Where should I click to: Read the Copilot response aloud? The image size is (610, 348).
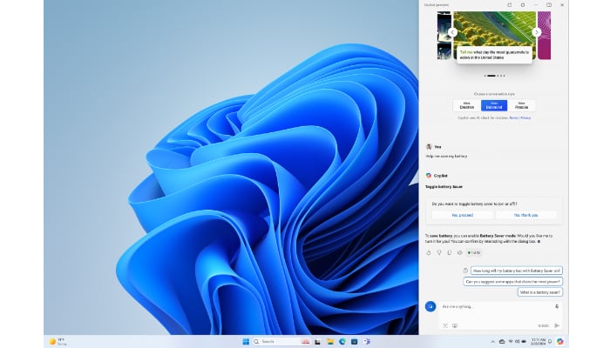pos(459,253)
